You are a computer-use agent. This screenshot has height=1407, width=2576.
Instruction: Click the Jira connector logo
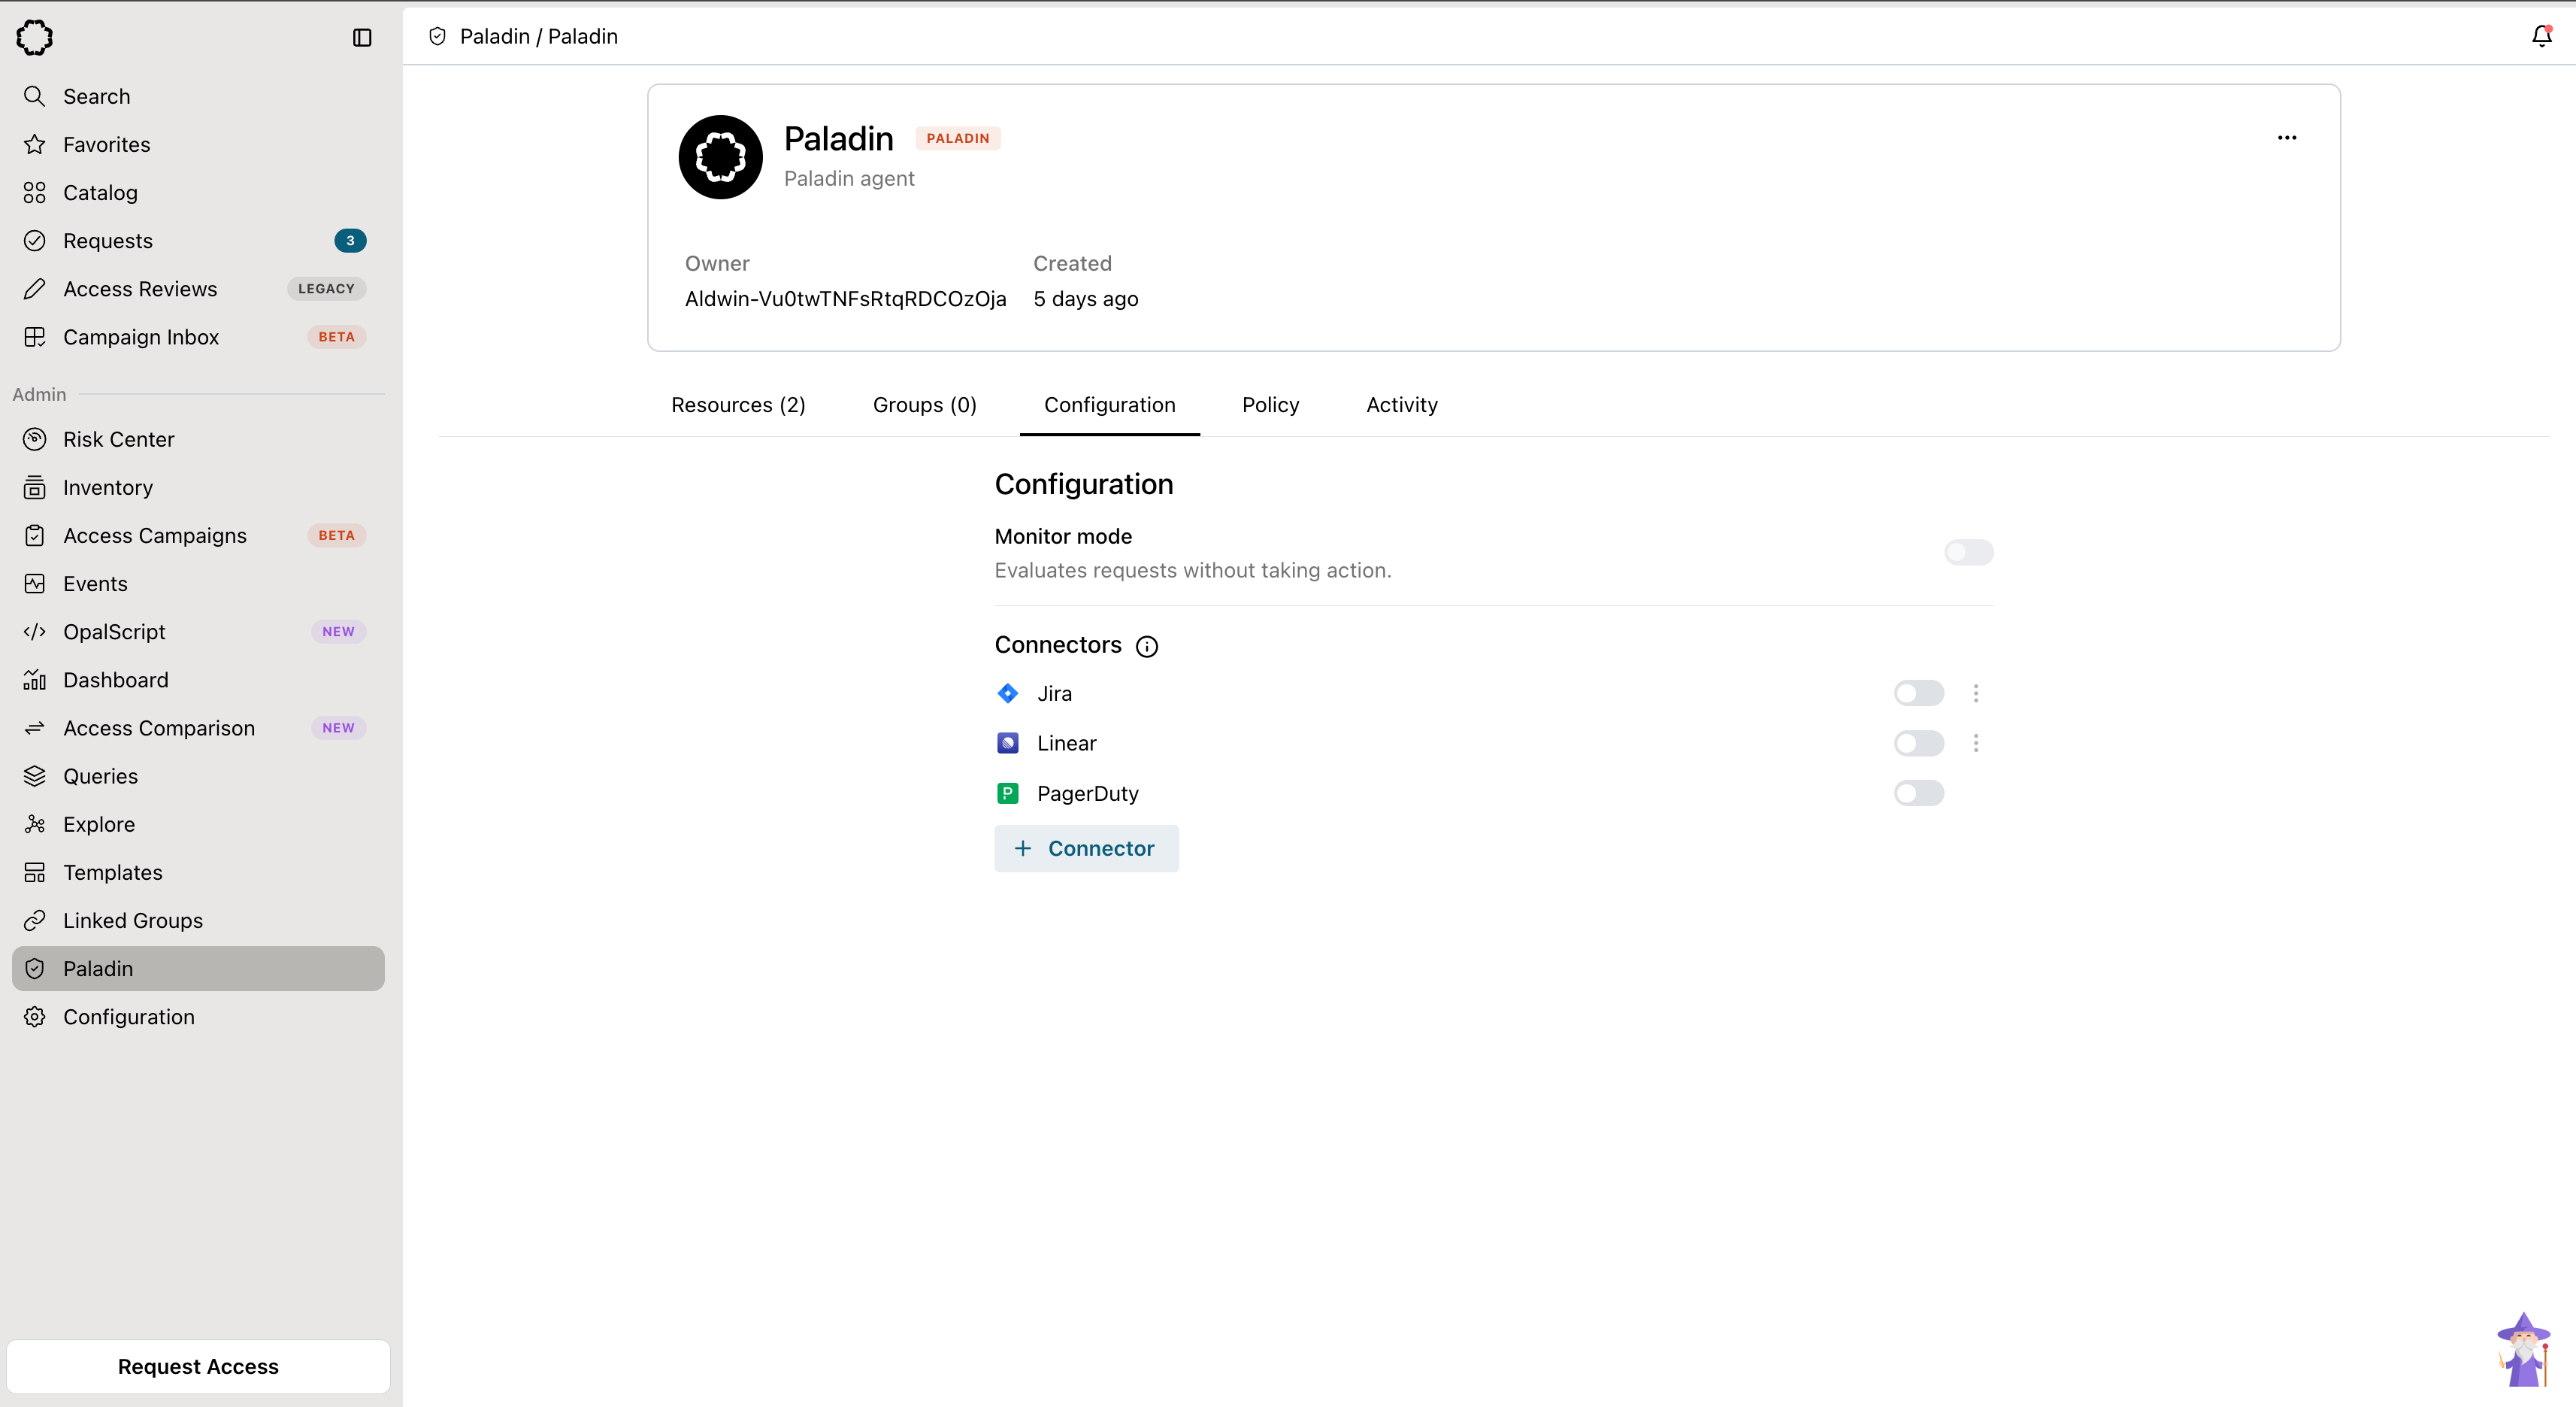(1008, 693)
